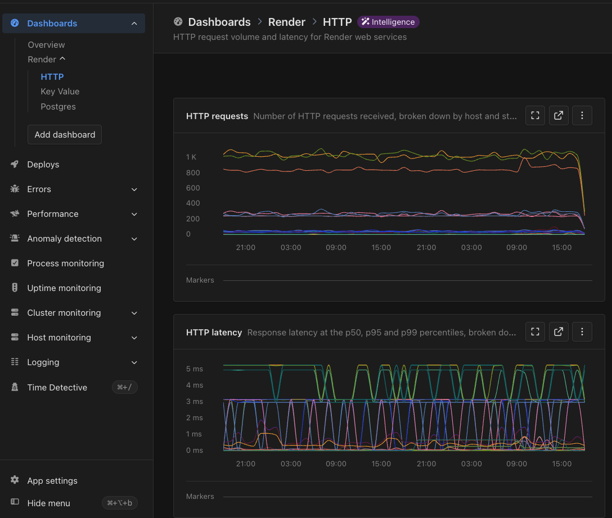Expand the Host monitoring chevron
Image resolution: width=612 pixels, height=518 pixels.
coord(134,338)
